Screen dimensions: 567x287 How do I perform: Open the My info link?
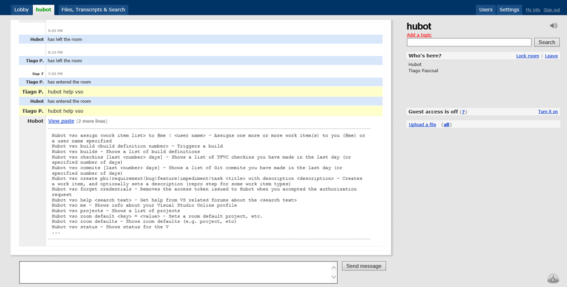(533, 10)
